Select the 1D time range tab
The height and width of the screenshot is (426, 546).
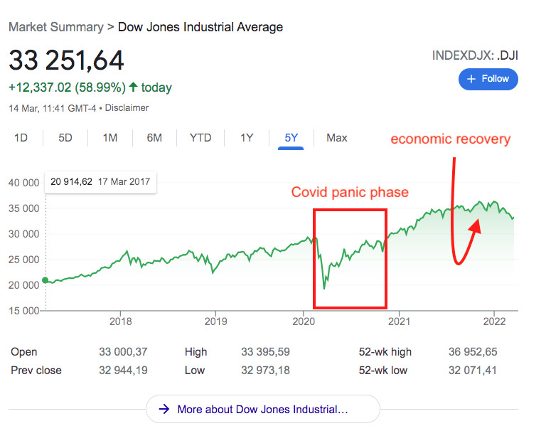tap(21, 138)
